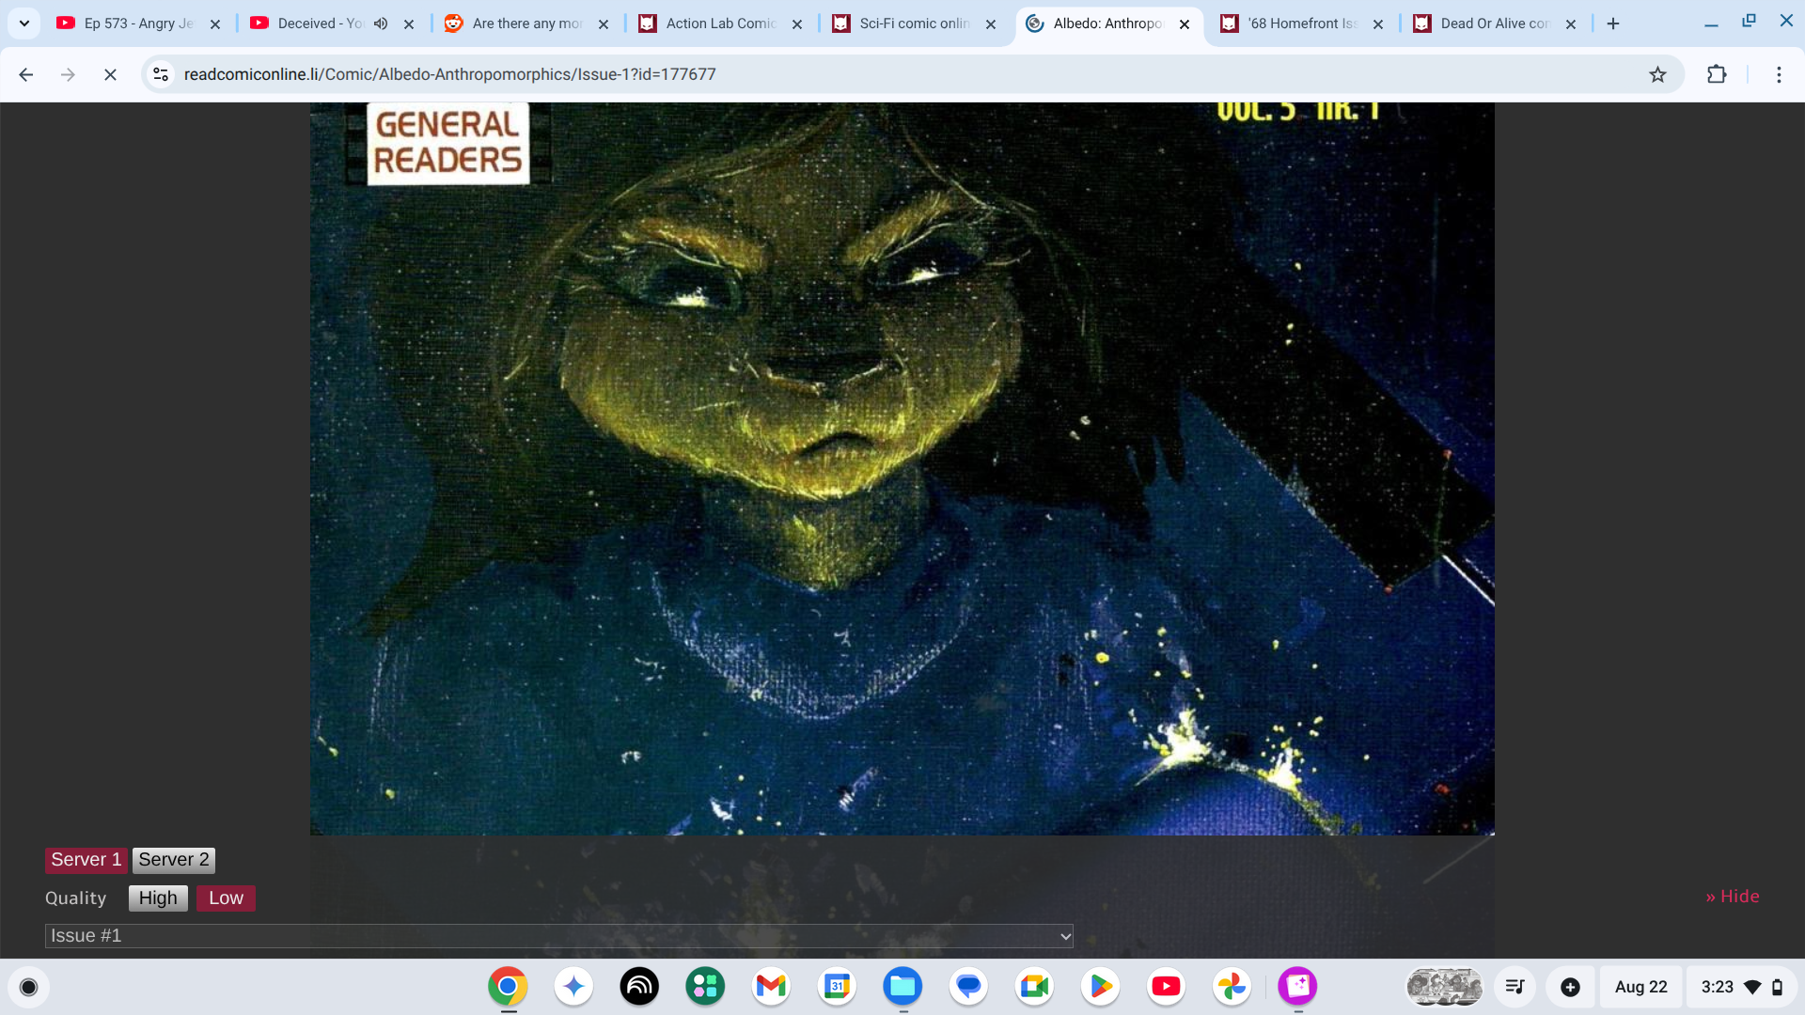Stop page loading with the X button

coord(110,74)
